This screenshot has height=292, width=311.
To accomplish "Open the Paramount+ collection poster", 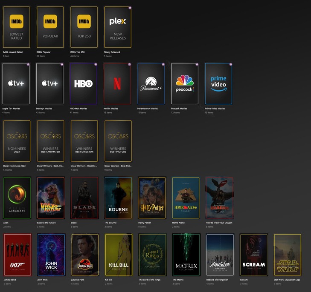I will [x=151, y=84].
